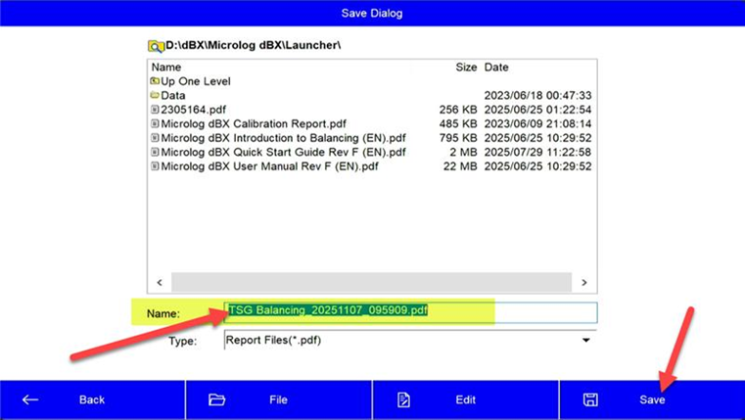745x420 pixels.
Task: Click the Data folder icon
Action: tap(155, 96)
